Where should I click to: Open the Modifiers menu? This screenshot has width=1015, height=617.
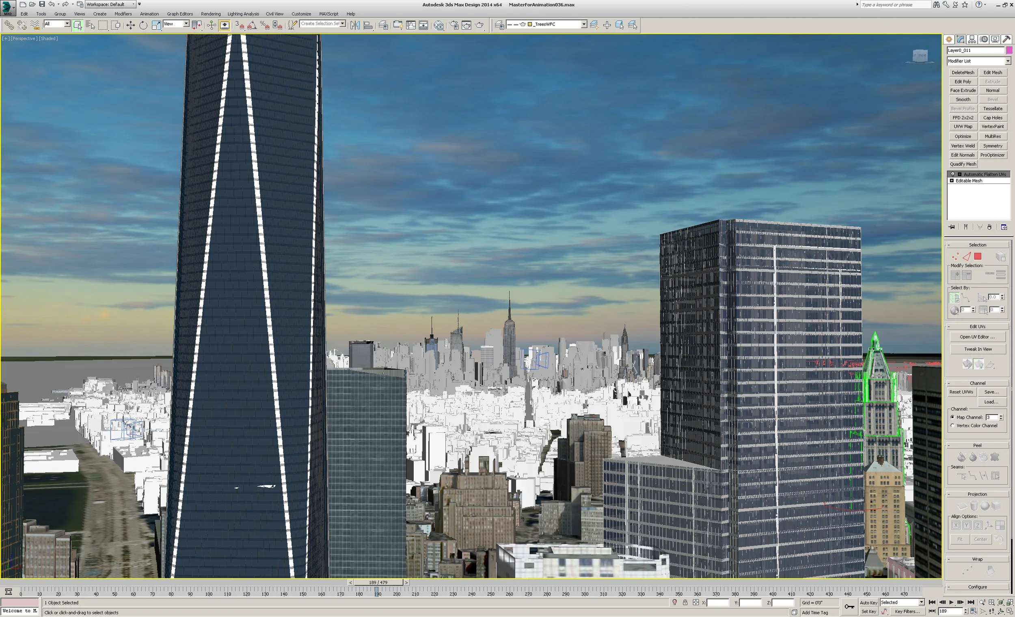[x=123, y=13]
